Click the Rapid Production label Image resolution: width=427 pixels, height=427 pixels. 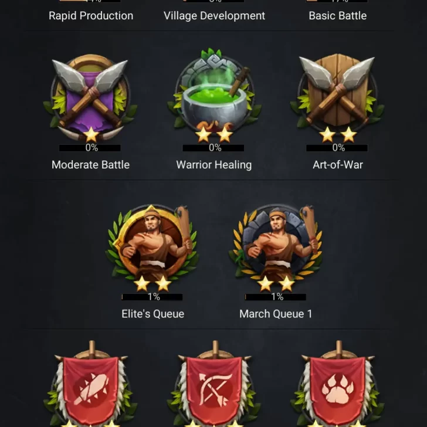[91, 16]
